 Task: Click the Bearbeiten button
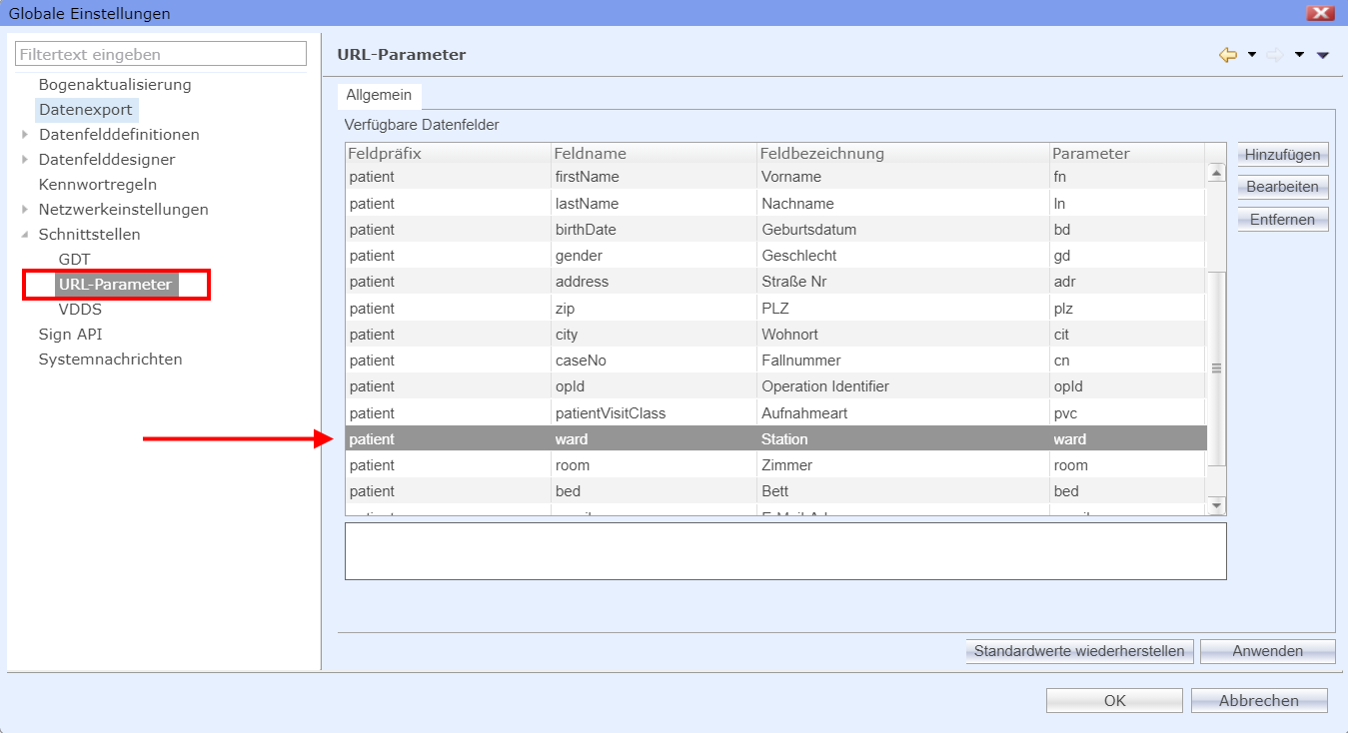point(1283,187)
